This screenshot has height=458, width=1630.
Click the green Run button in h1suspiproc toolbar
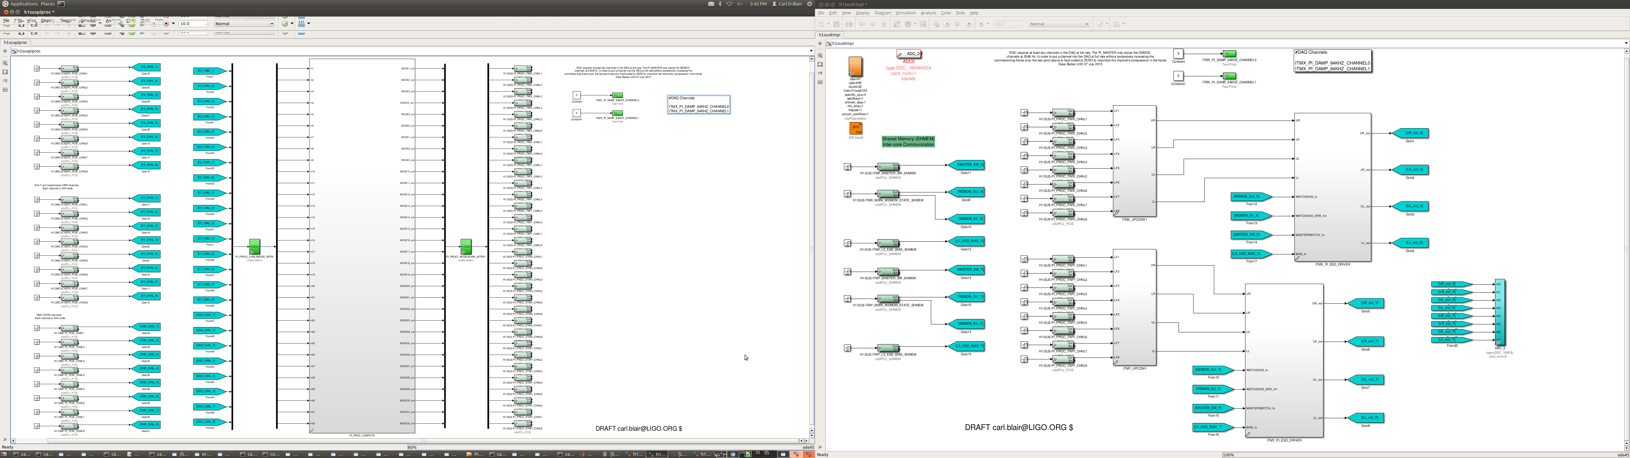coord(131,24)
